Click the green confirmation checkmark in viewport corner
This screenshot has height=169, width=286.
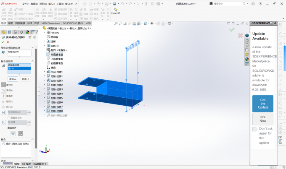232,29
